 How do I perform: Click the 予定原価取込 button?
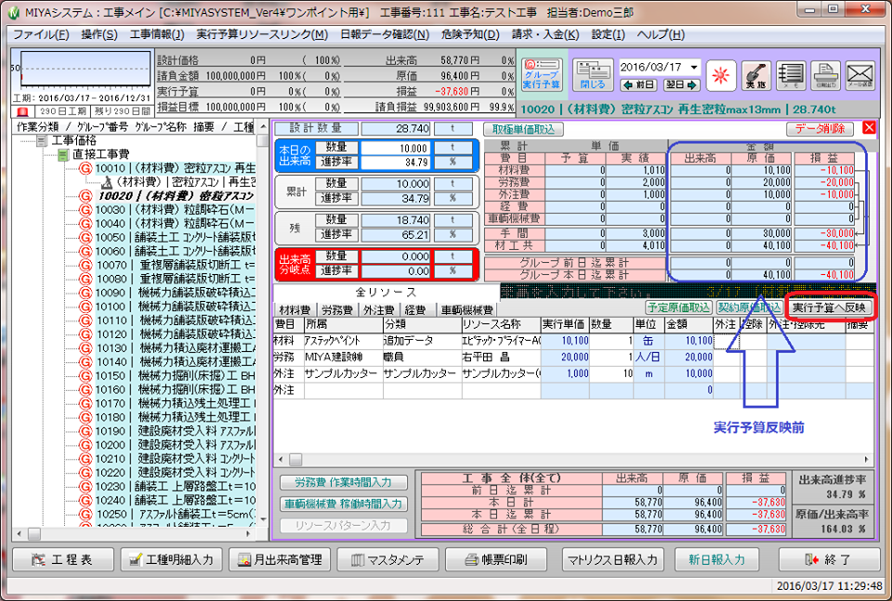(678, 307)
